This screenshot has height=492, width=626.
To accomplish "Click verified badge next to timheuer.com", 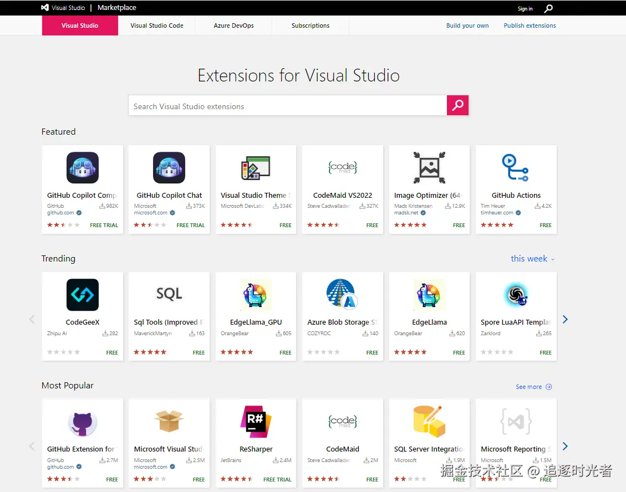I will (x=518, y=213).
